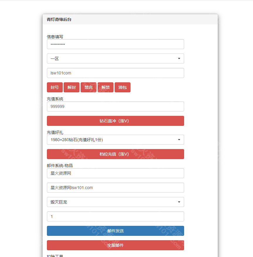Image resolution: width=253 pixels, height=257 pixels.
Task: Click the 全服邮件 server-wide mail button
Action: (x=115, y=245)
